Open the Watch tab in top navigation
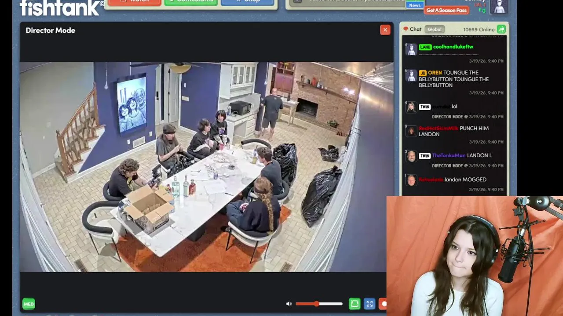The image size is (563, 316). coord(134,2)
